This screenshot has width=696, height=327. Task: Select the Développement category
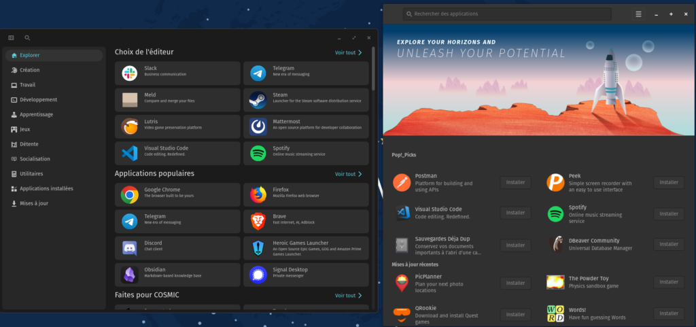click(54, 100)
